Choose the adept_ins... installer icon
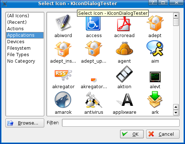The height and width of the screenshot is (144, 185). (x=63, y=49)
